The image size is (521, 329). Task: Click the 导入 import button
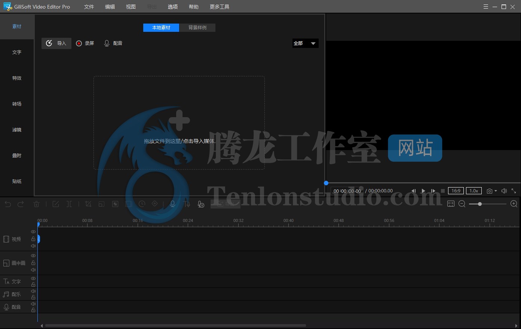(56, 43)
